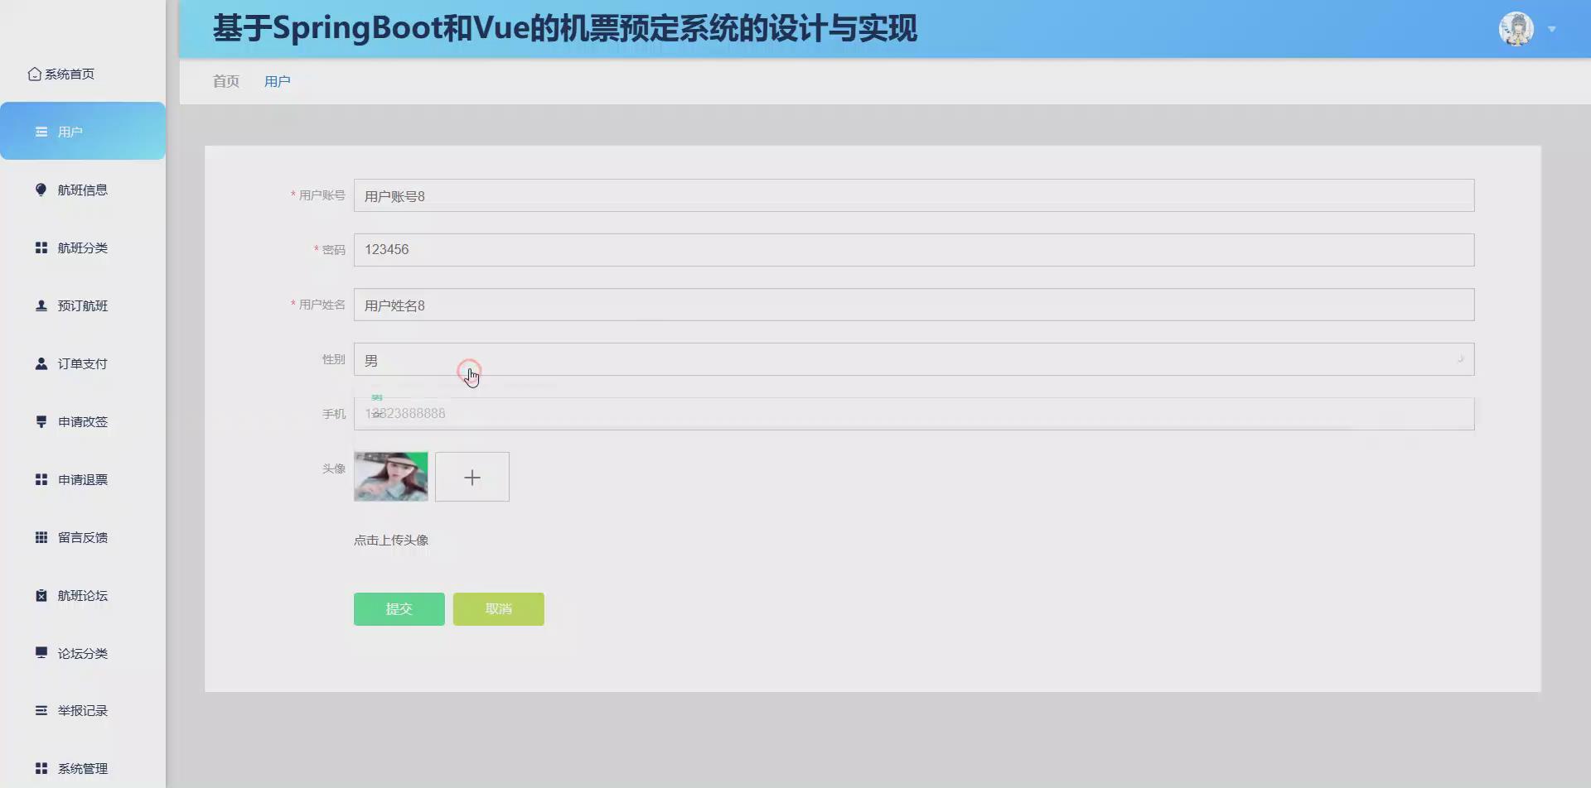Open 订单支付 menu item
Screen dimensions: 1591x788
pos(83,363)
